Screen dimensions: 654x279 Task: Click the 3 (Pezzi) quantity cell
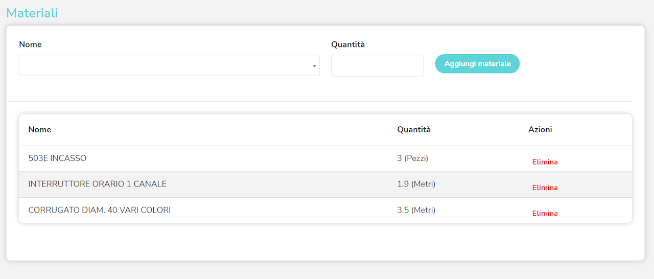point(412,158)
